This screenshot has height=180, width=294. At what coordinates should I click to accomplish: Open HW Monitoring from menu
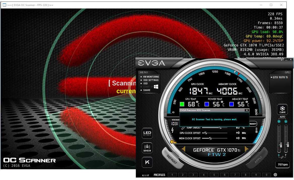point(151,77)
